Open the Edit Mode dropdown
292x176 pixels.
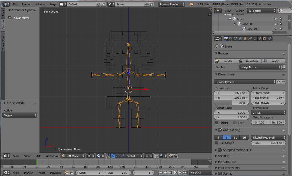73,156
